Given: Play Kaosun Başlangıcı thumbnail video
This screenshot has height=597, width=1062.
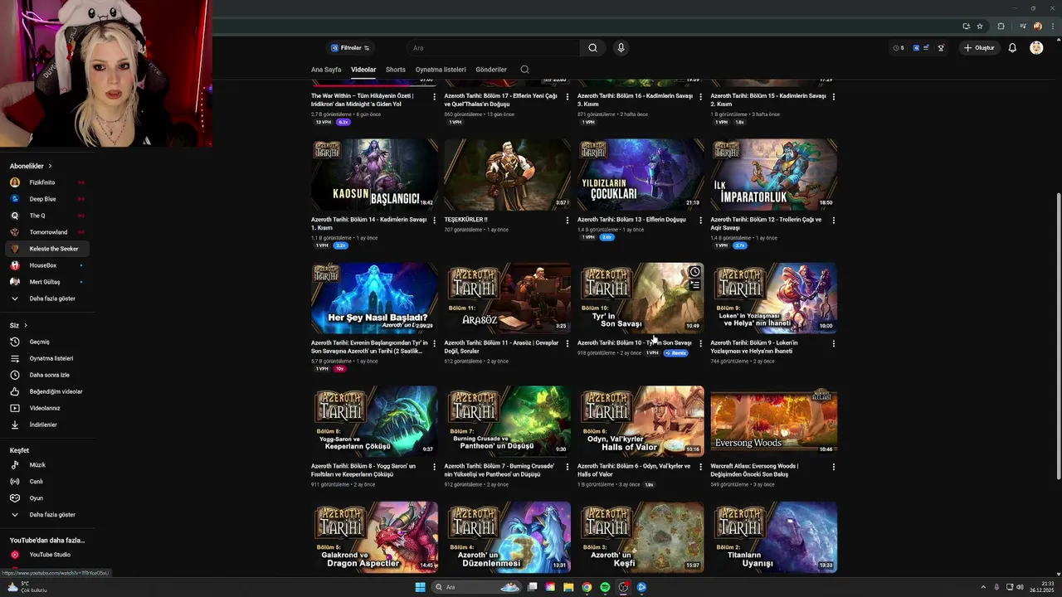Looking at the screenshot, I should click(x=374, y=174).
